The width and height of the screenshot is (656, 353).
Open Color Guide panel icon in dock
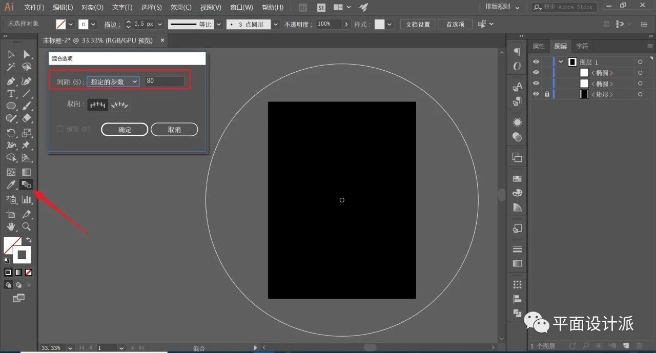pos(517,207)
